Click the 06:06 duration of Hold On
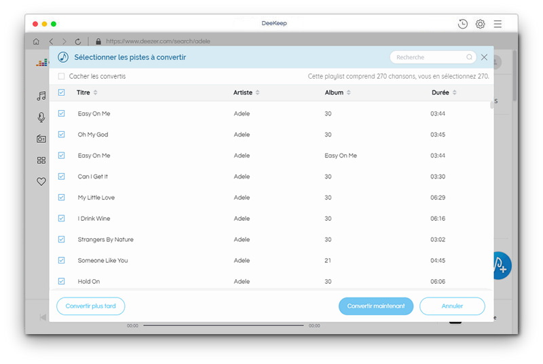Screen dimensions: 543x364 (438, 282)
